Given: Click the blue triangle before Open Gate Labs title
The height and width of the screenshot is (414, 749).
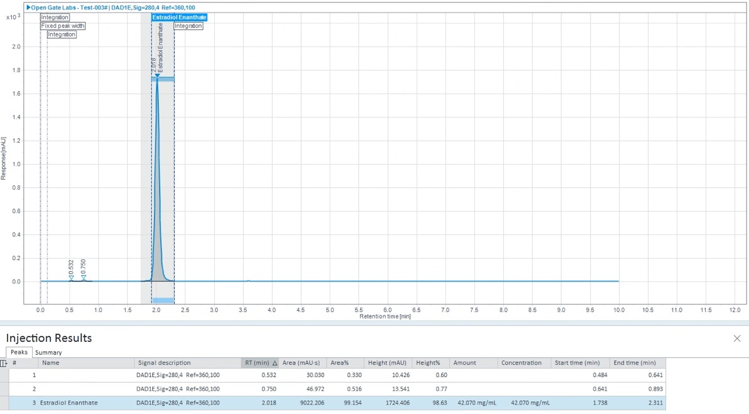Looking at the screenshot, I should pos(28,7).
